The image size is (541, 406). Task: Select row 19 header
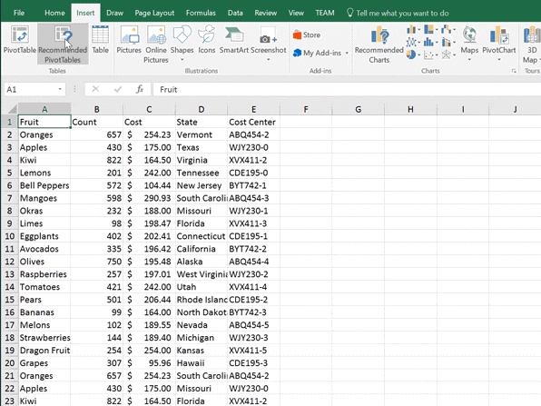(9, 350)
